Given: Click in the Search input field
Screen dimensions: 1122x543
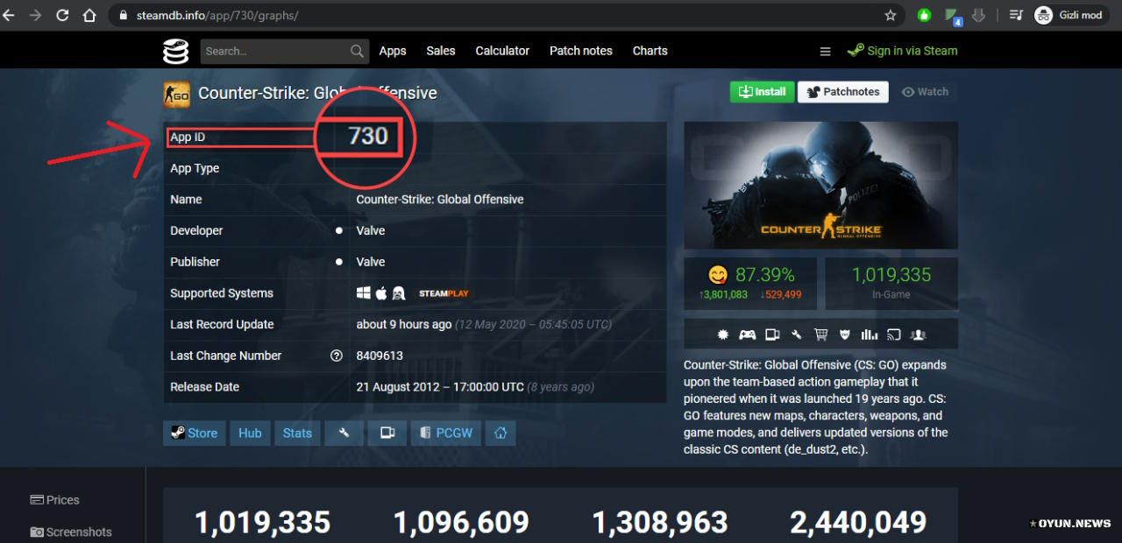Looking at the screenshot, I should 283,51.
